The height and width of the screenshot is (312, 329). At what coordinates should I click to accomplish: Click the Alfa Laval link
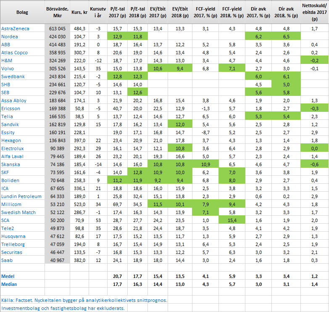[12, 156]
